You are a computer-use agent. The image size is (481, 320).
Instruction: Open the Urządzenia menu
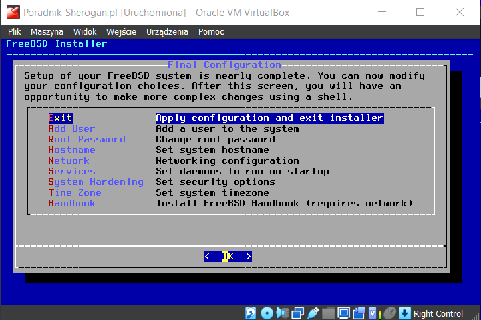tap(166, 31)
